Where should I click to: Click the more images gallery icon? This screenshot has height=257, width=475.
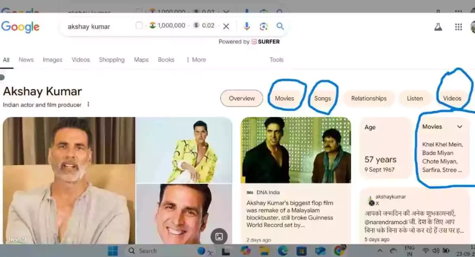click(x=219, y=237)
